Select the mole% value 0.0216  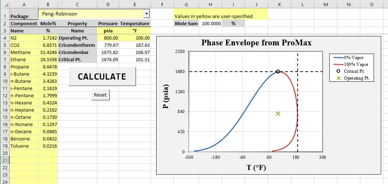[48, 146]
